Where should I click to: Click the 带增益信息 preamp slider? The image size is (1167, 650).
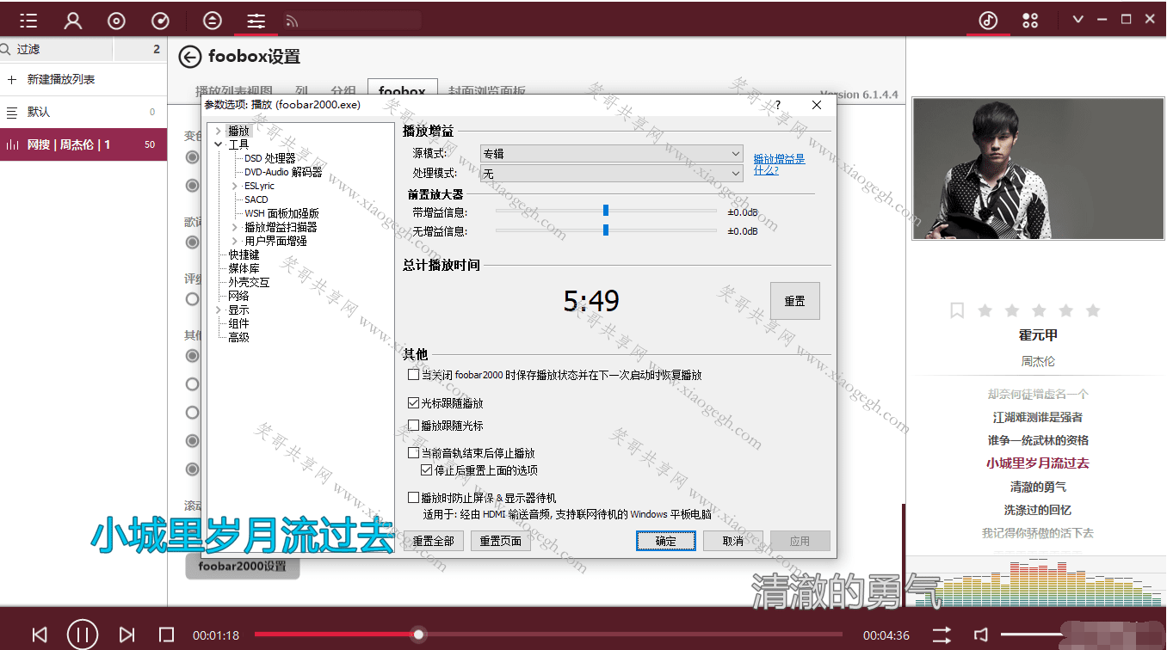point(606,211)
